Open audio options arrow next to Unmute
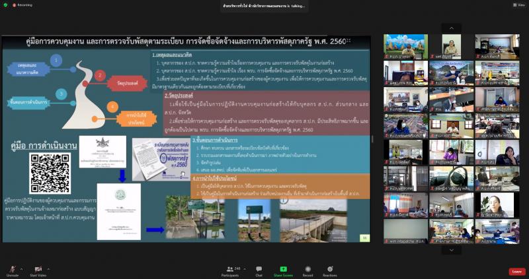 point(22,269)
